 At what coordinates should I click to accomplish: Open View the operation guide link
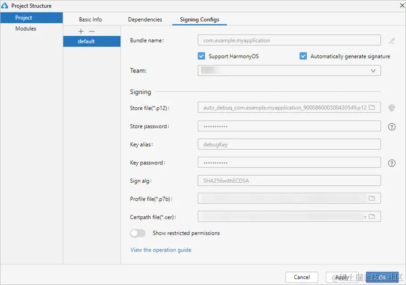pyautogui.click(x=161, y=250)
